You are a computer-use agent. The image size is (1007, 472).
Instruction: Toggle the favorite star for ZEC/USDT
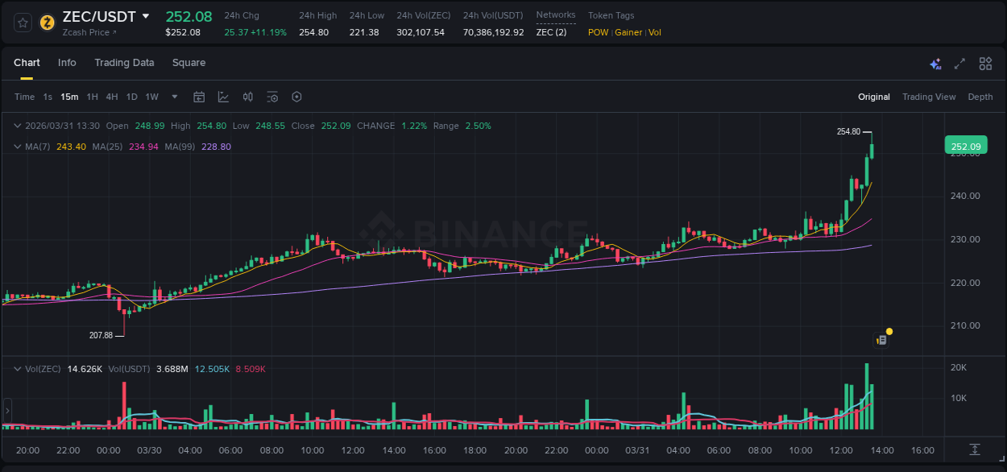[22, 22]
